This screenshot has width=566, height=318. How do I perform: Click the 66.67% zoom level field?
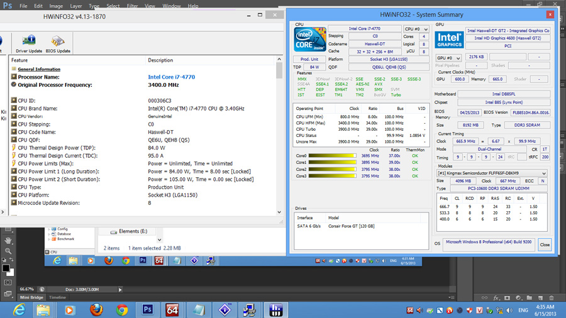26,289
